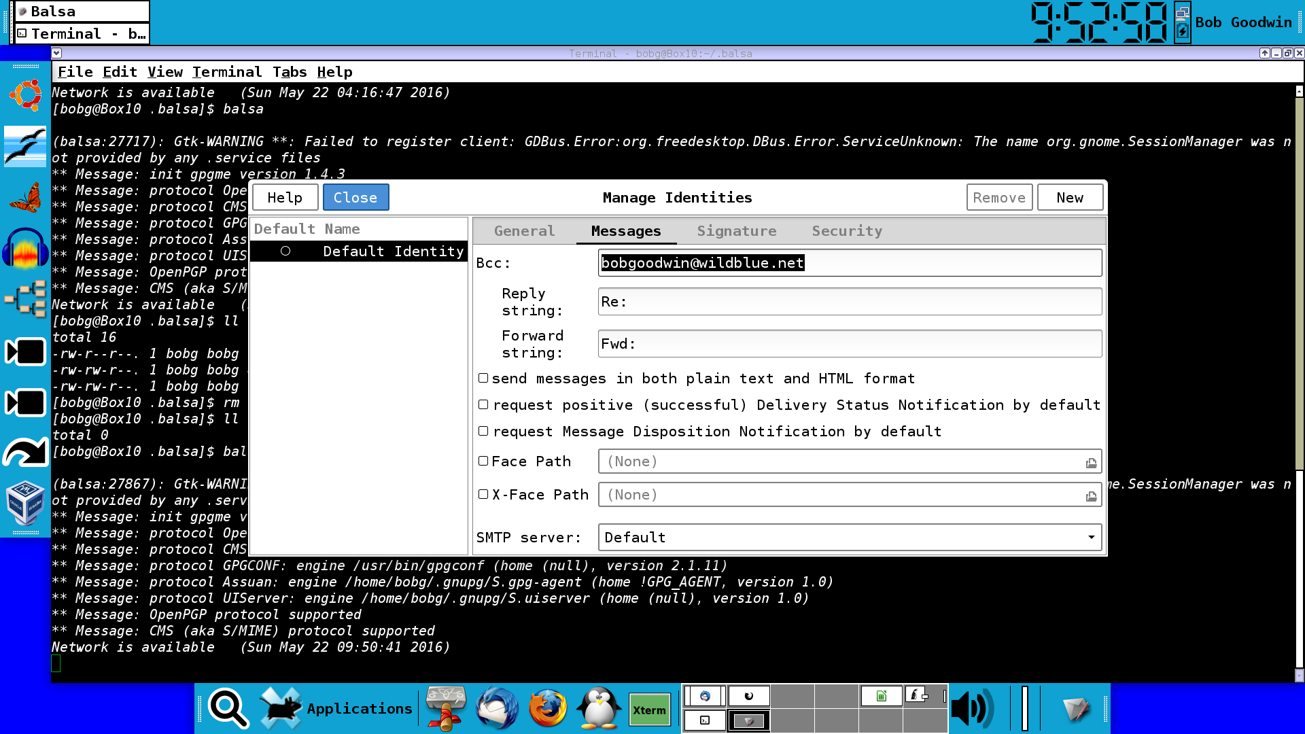Browse for Face Path file
1305x734 pixels.
(x=1091, y=462)
